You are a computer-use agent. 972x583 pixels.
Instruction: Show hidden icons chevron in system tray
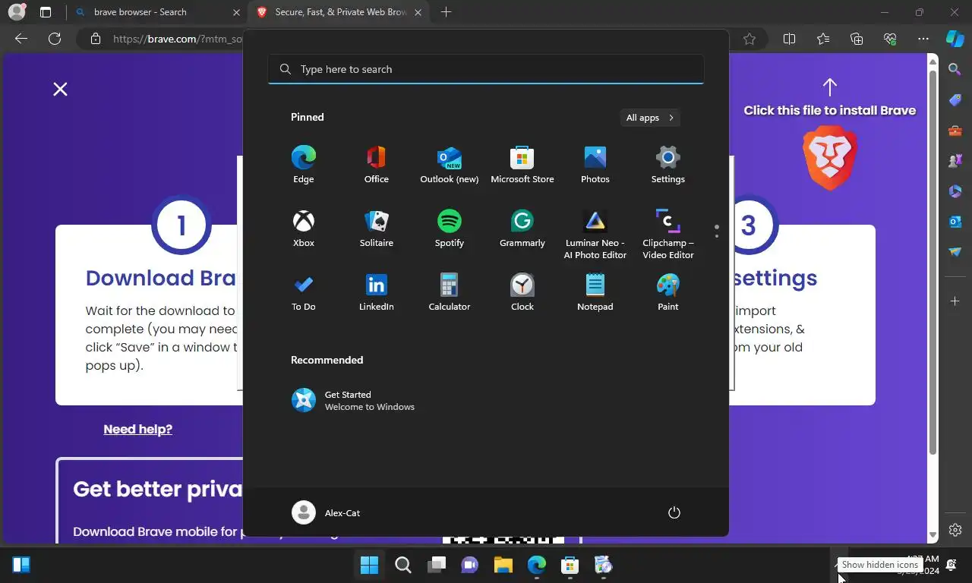coord(838,565)
